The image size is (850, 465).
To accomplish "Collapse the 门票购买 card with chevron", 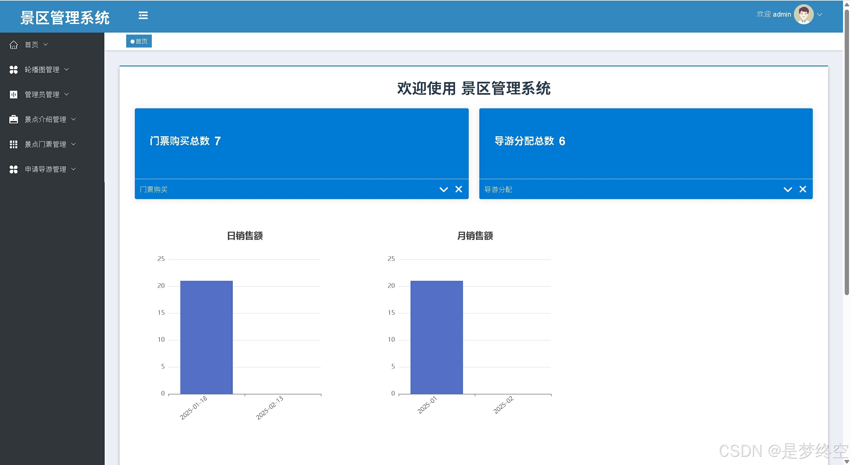I will pos(444,189).
